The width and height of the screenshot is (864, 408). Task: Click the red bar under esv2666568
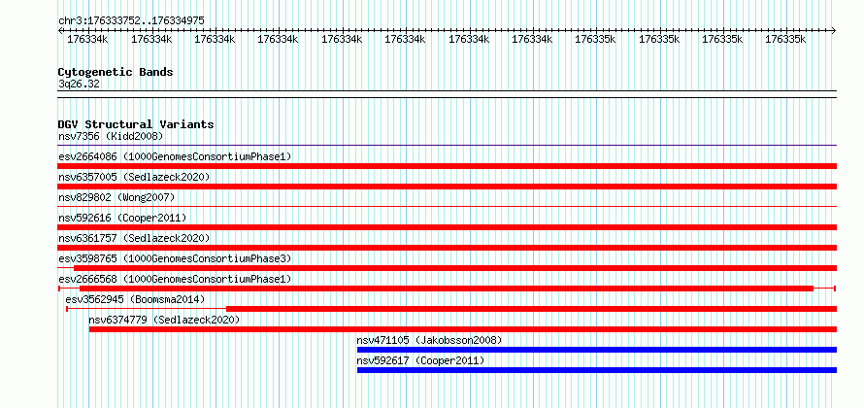pos(447,289)
